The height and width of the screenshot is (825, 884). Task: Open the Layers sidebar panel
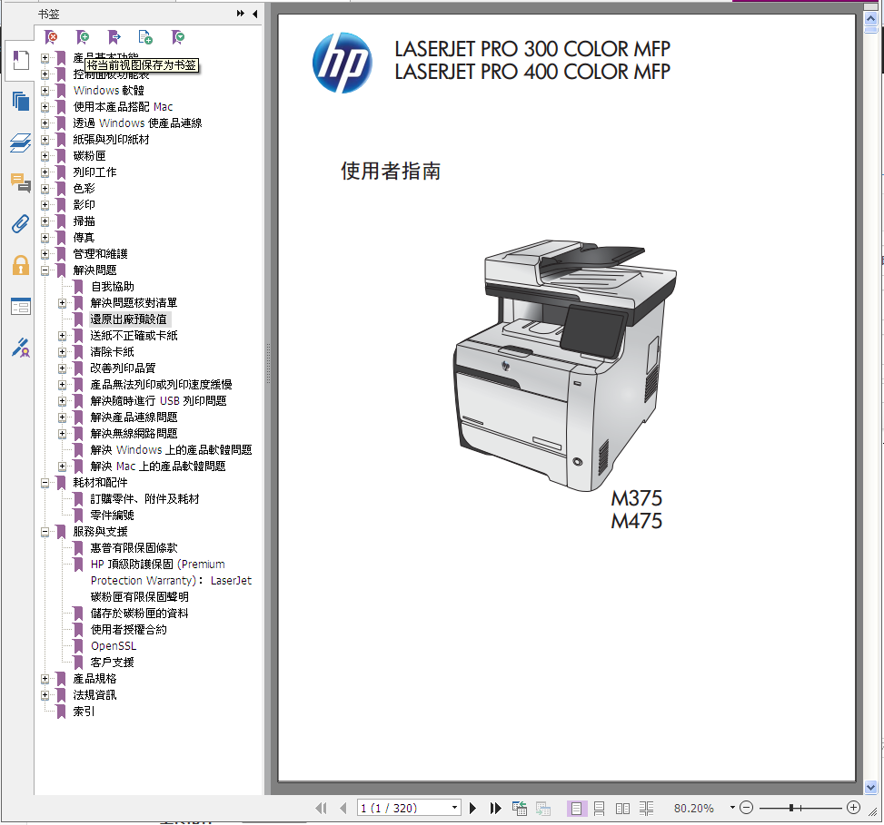[21, 142]
